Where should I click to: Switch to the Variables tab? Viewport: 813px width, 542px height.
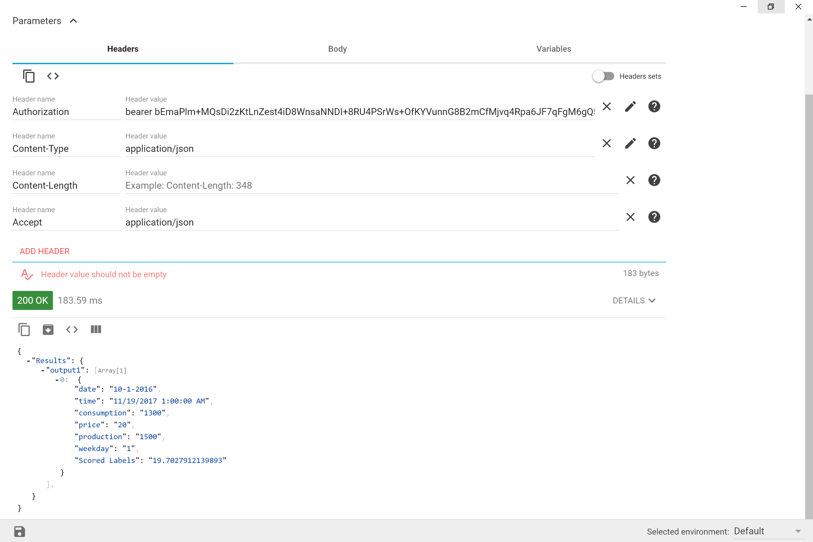pyautogui.click(x=553, y=49)
